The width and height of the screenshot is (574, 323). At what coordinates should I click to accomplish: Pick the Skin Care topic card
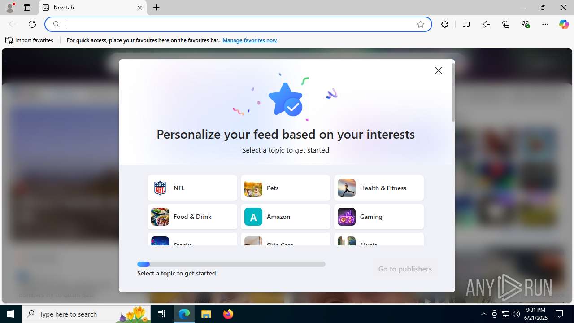286,239
